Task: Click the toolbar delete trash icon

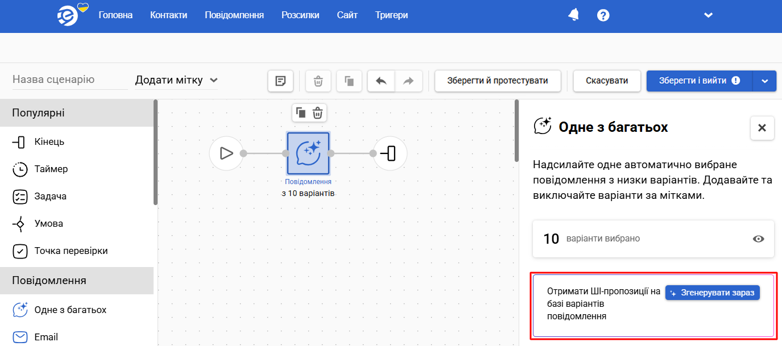Action: point(318,81)
